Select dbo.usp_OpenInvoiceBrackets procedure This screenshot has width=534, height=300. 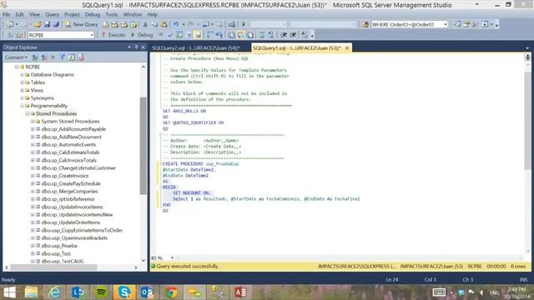tap(74, 238)
